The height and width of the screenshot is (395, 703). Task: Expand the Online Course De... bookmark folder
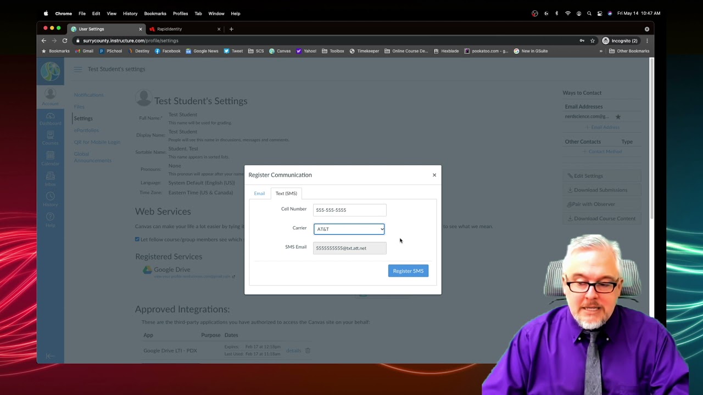point(406,51)
